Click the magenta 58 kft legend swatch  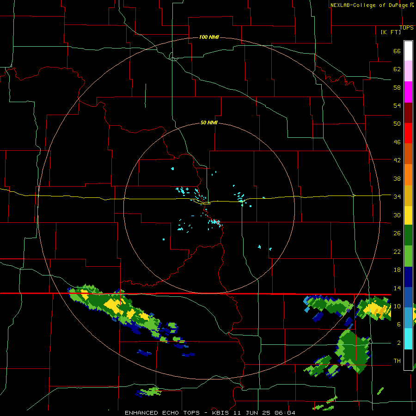408,92
